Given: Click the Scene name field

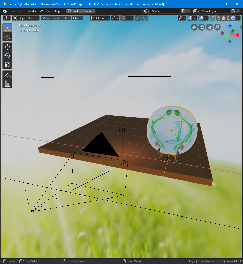Looking at the screenshot, I should (x=166, y=11).
